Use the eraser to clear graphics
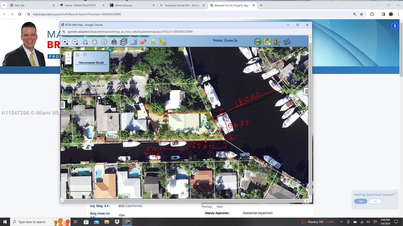Screen dimensions: 403x226 click(x=143, y=42)
